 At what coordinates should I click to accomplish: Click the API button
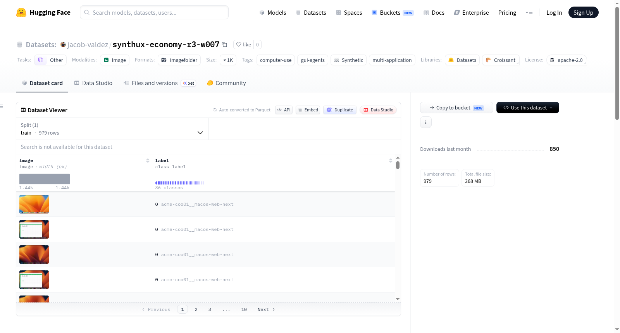[x=284, y=110]
